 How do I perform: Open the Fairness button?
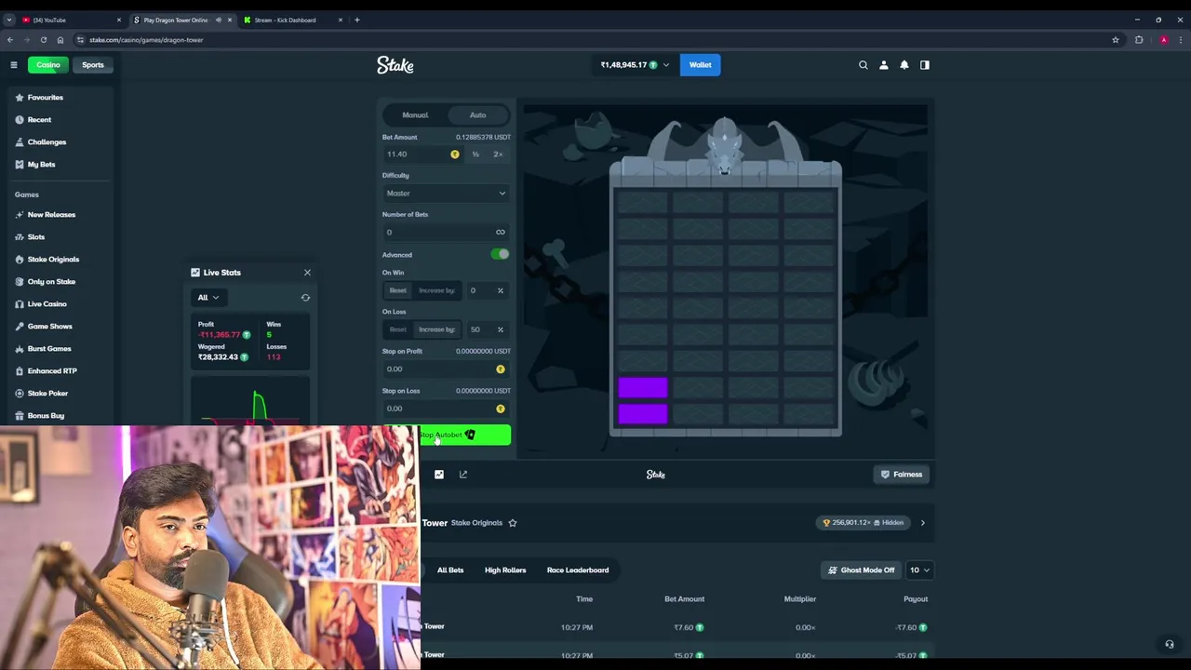[x=902, y=475]
